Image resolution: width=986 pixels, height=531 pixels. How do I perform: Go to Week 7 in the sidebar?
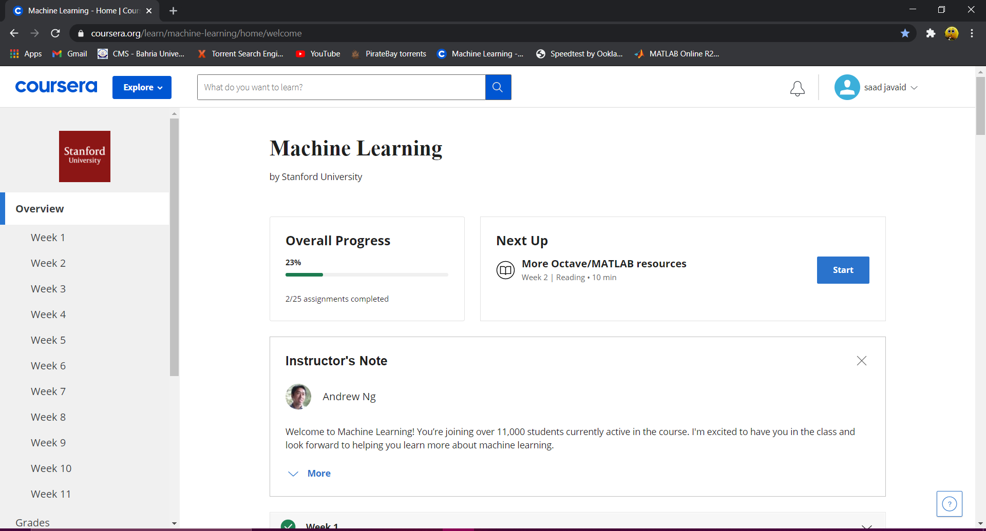(x=48, y=391)
